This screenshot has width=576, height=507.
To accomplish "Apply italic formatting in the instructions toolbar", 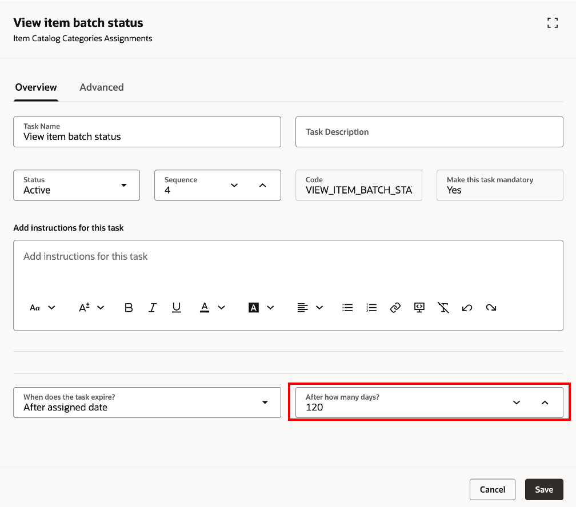I will coord(152,307).
